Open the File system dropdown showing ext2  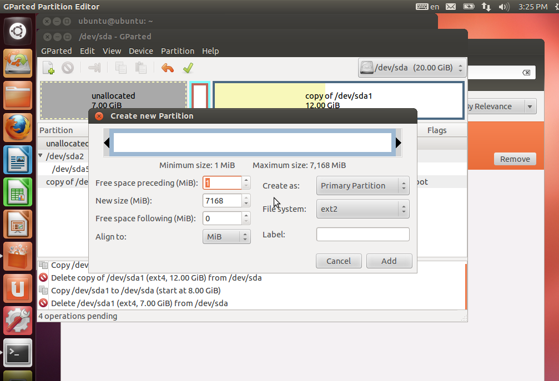tap(362, 209)
